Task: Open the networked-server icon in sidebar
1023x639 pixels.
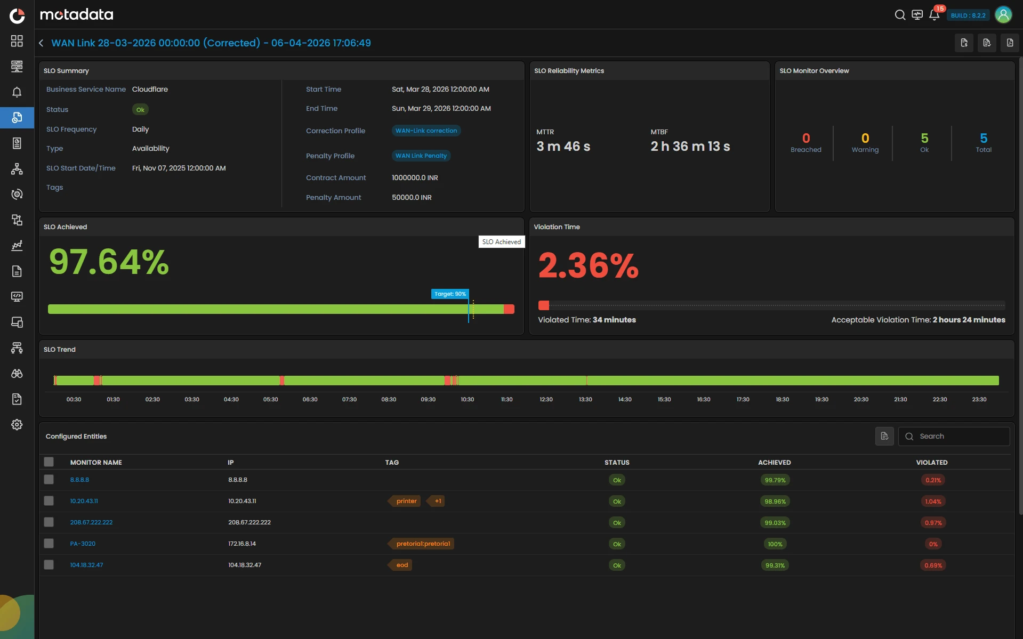Action: point(17,348)
